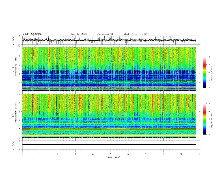Screen dimensions: 224x173
Task: Click the ch.1 voltage waveform trace
Action: point(109,40)
